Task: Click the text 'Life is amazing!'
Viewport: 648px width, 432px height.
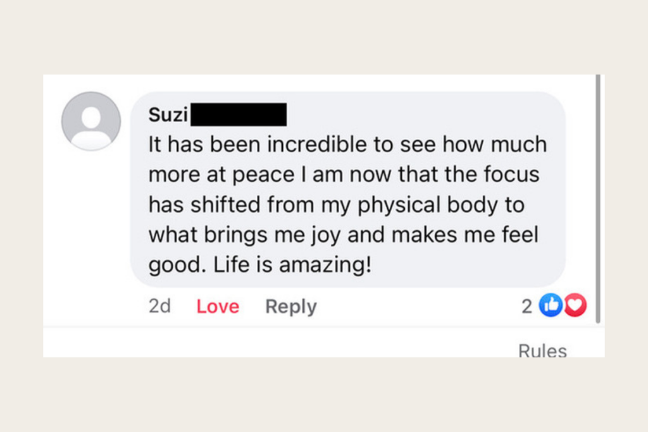Action: pyautogui.click(x=292, y=265)
